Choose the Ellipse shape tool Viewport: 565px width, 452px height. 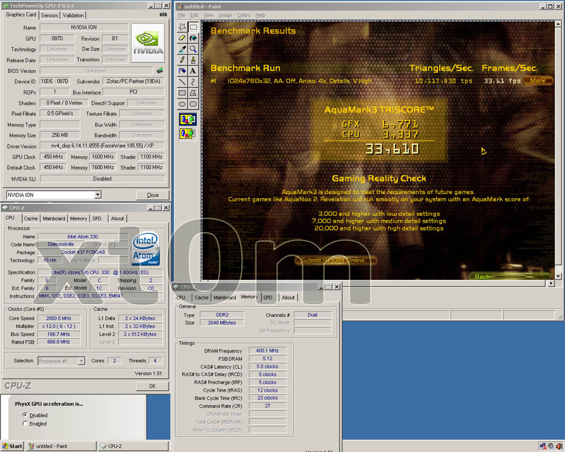tap(182, 104)
